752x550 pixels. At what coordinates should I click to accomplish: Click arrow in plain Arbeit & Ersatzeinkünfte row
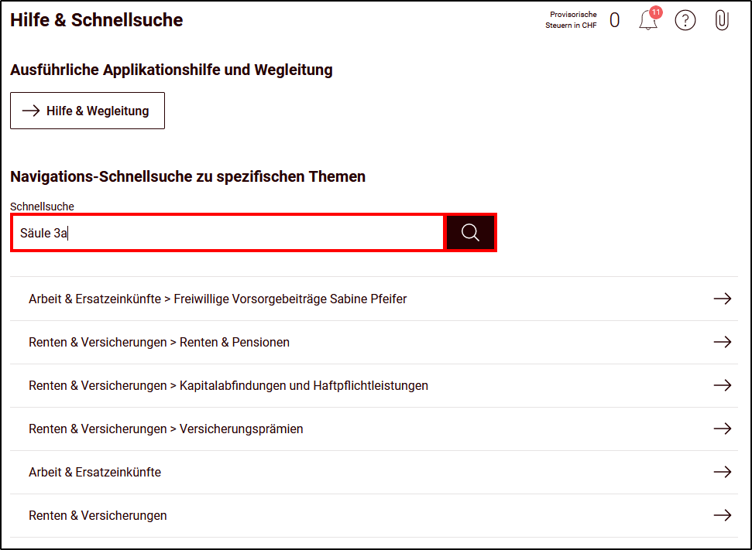point(723,472)
